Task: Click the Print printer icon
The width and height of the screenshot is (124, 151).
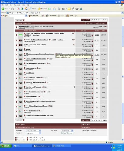Action: (x=59, y=9)
